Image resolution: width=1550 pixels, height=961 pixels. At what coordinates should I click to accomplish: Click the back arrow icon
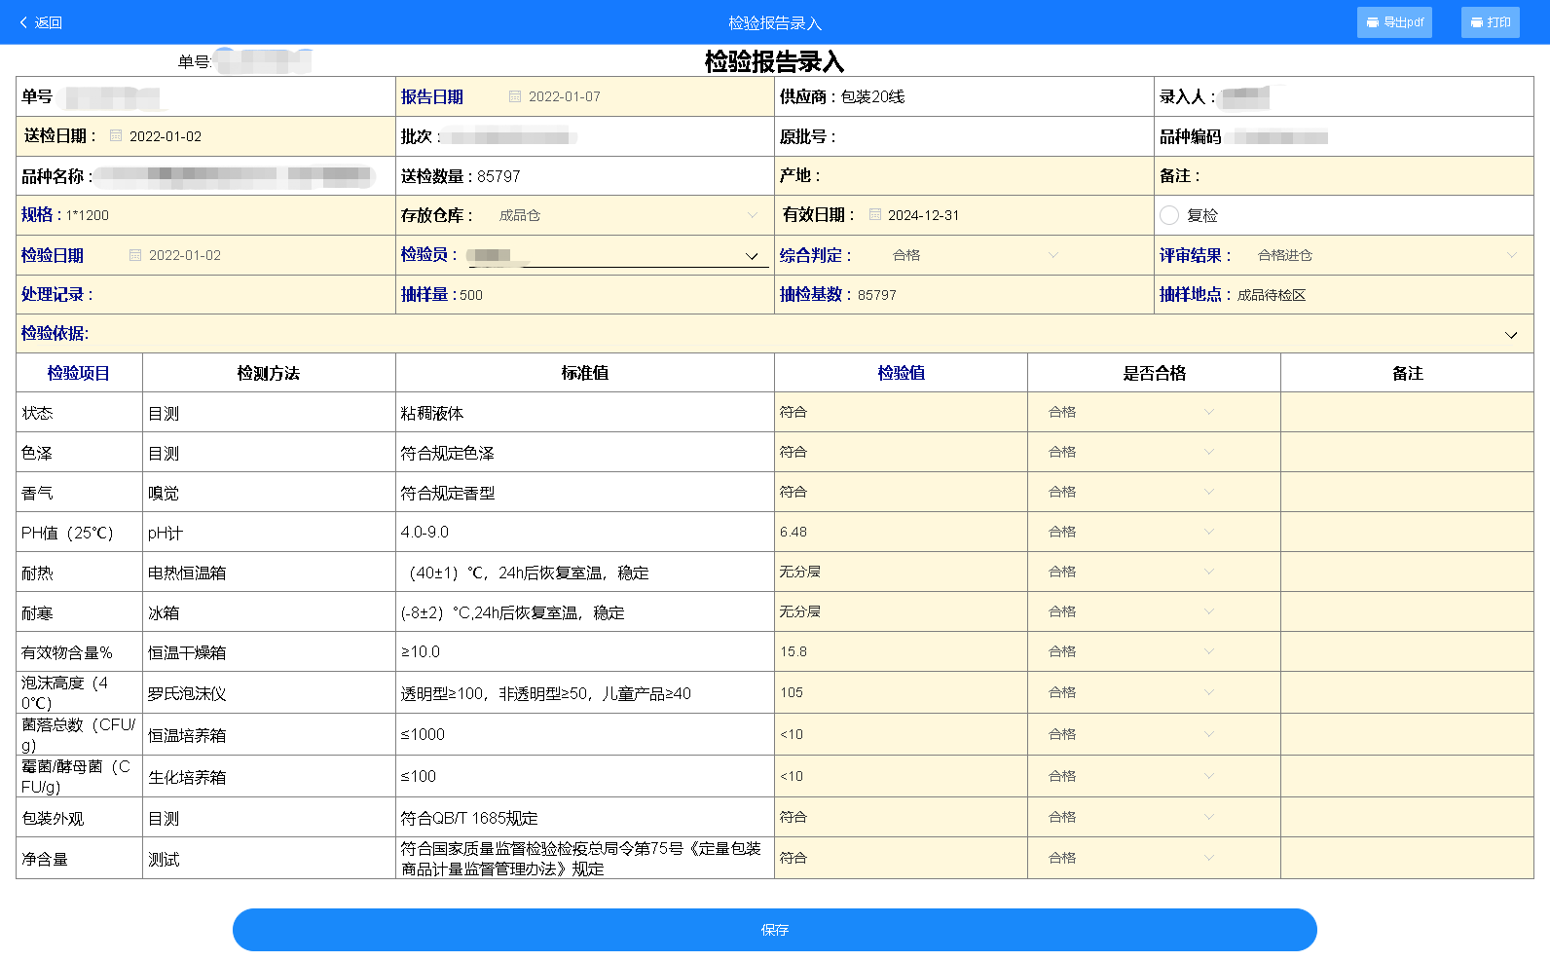coord(23,22)
